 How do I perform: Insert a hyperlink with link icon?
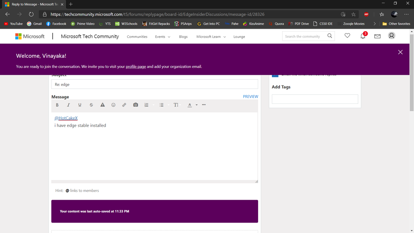124,105
